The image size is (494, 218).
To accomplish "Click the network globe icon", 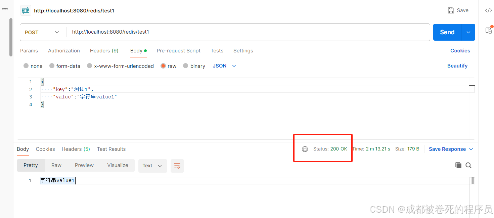I will [305, 149].
